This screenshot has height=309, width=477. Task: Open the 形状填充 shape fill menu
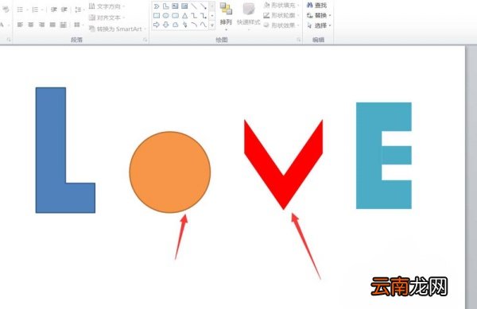click(x=281, y=6)
